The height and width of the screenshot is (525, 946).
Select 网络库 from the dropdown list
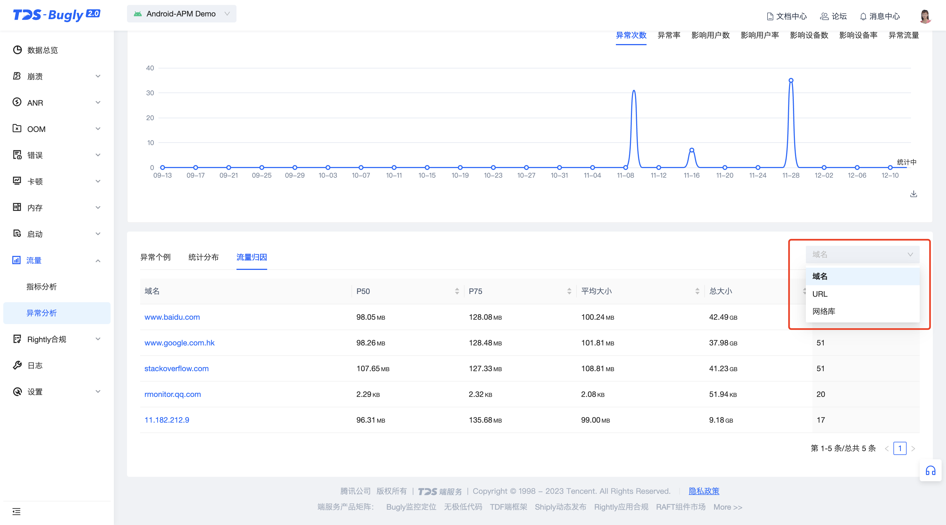click(862, 311)
